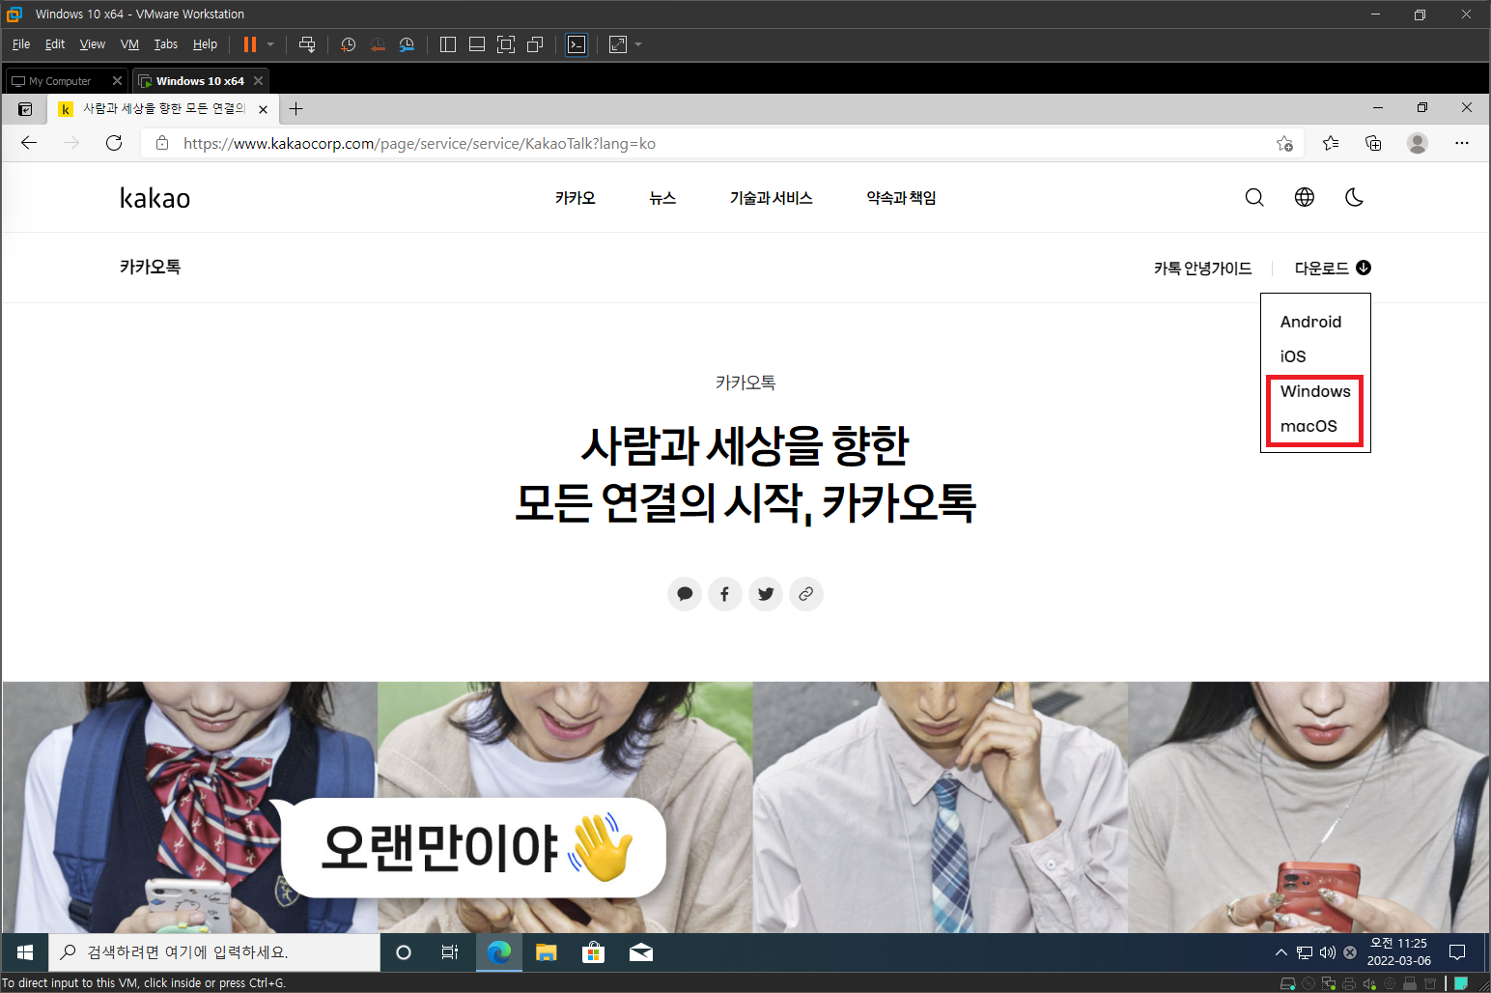
Task: Open the site search icon
Action: tap(1254, 198)
